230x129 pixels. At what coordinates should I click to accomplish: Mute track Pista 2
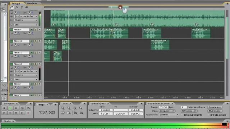coord(32,84)
